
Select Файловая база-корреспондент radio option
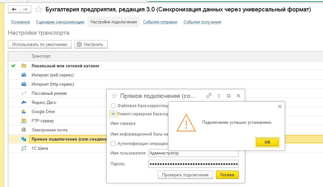click(x=113, y=106)
